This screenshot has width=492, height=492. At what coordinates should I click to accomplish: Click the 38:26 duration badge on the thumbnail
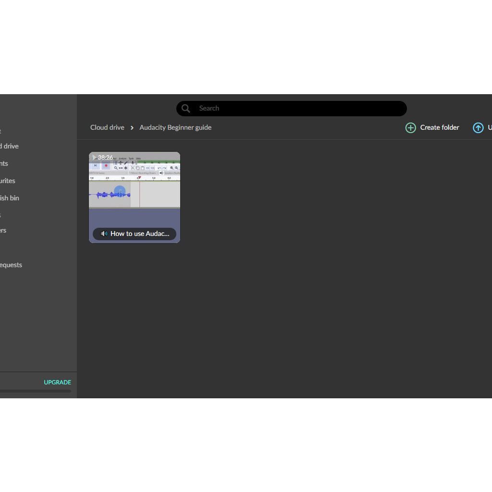tap(105, 158)
